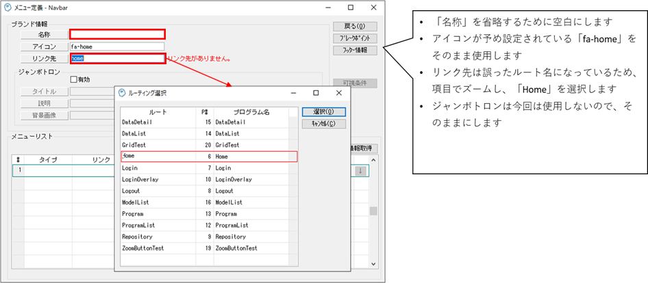Click the メニュー定義 window app icon

(x=8, y=8)
